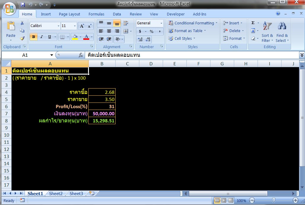Apply Comma Style
Image resolution: width=305 pixels, height=205 pixels.
(159, 31)
